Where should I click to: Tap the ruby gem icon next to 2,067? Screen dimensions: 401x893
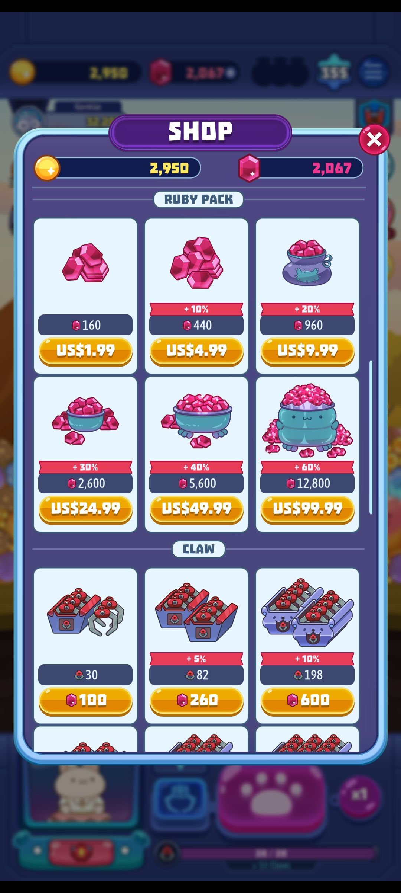tap(249, 168)
